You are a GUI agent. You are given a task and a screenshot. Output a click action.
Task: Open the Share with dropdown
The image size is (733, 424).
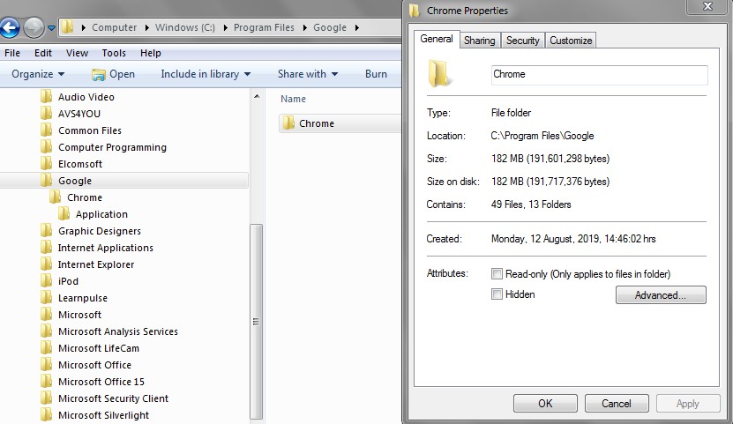(308, 74)
